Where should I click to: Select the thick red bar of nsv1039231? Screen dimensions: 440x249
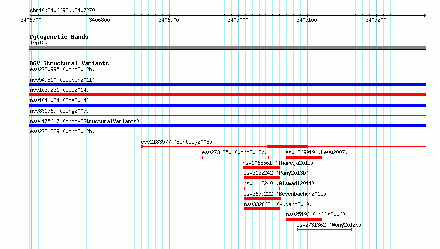[x=227, y=95]
